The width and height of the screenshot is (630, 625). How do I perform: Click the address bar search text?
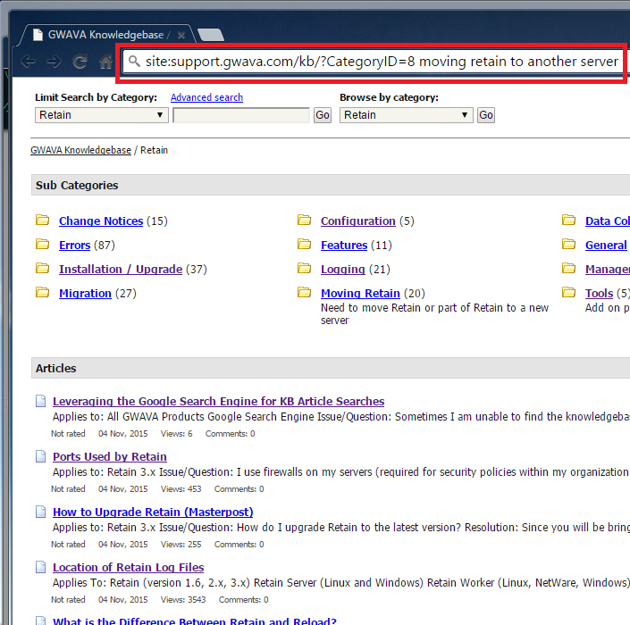[x=382, y=62]
